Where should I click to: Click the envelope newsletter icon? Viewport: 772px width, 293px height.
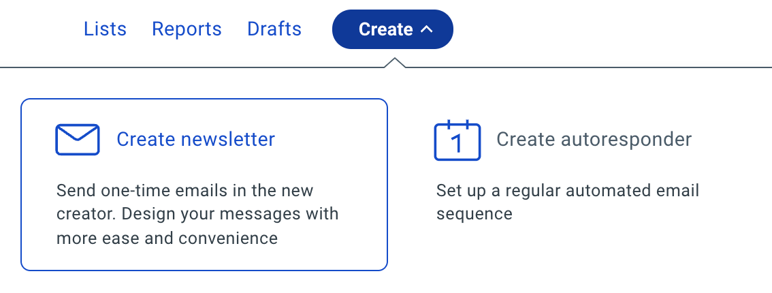[x=78, y=140]
